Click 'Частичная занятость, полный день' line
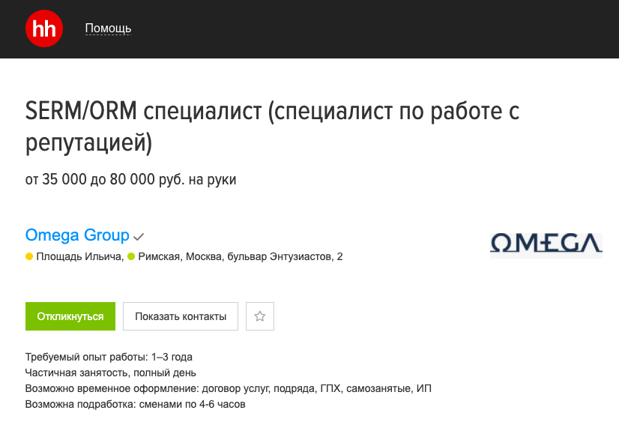619x428 pixels. (111, 373)
